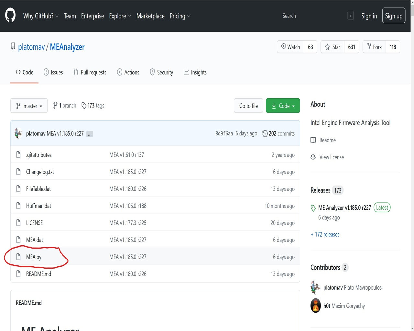The height and width of the screenshot is (331, 414).
Task: Click the scales icon beside View license
Action: [313, 157]
